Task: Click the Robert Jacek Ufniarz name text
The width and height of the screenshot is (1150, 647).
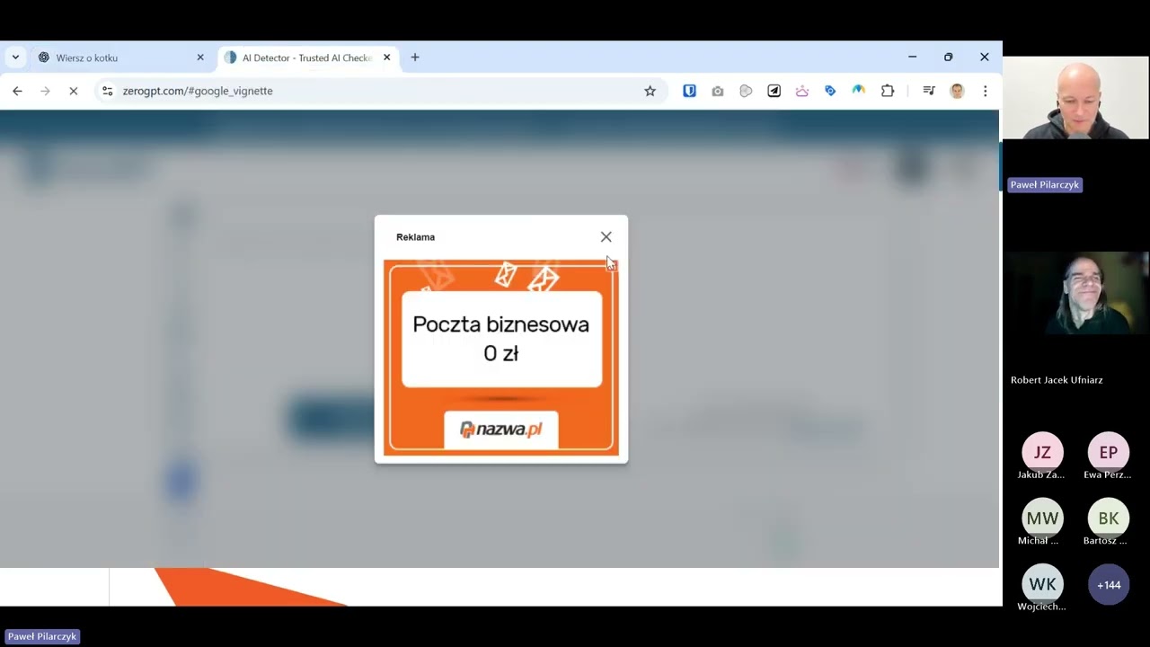Action: (1057, 380)
